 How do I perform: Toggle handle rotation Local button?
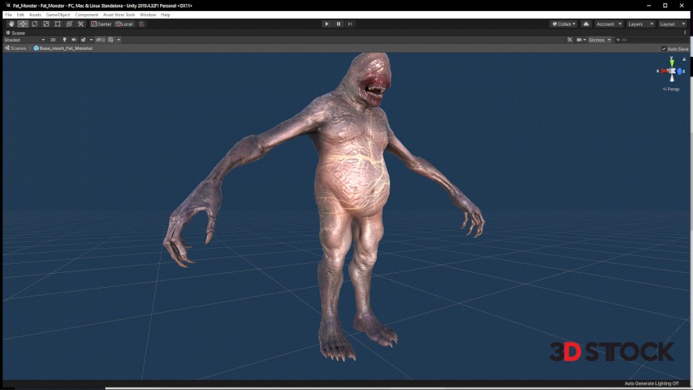pyautogui.click(x=124, y=24)
